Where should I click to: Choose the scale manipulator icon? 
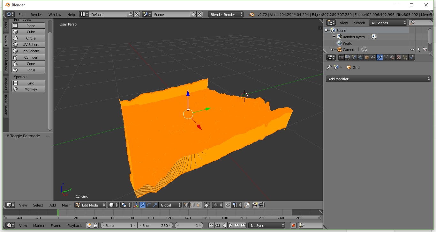tap(155, 205)
